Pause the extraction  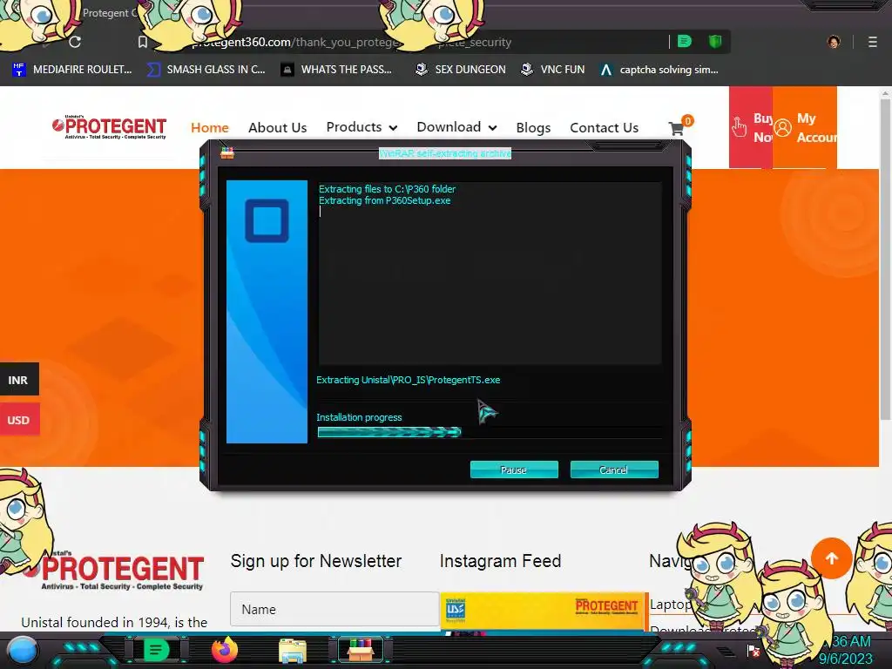coord(514,470)
